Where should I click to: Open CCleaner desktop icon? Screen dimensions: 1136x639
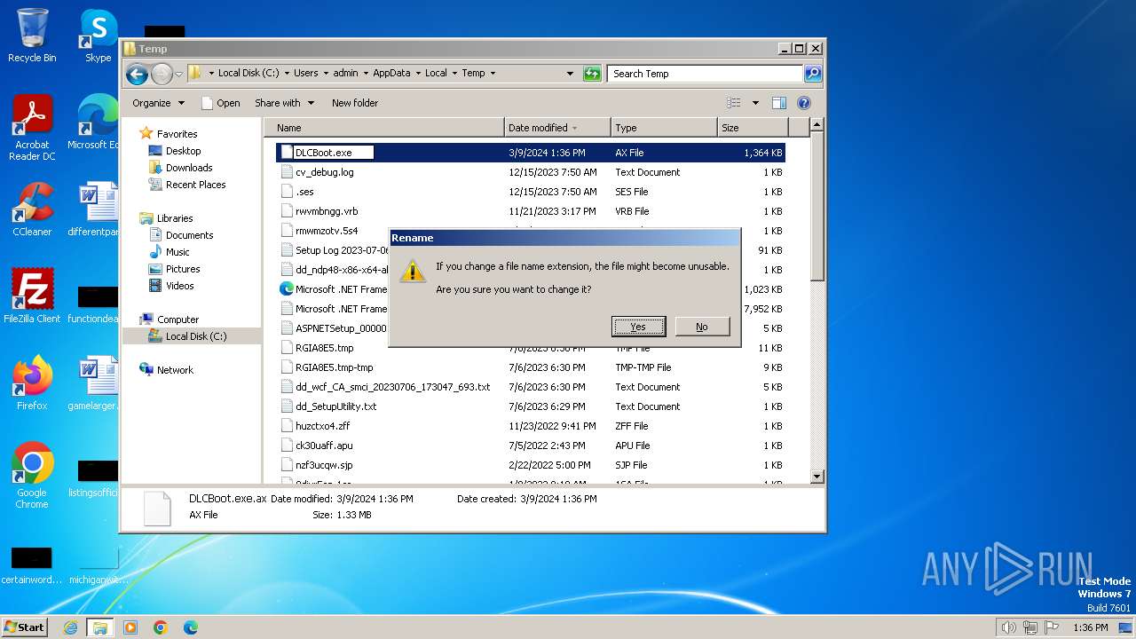pyautogui.click(x=32, y=209)
